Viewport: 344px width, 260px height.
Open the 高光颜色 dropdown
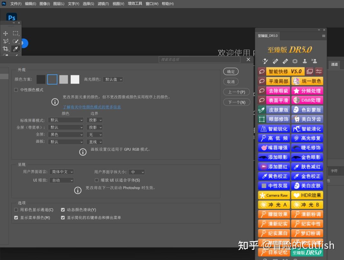point(113,79)
